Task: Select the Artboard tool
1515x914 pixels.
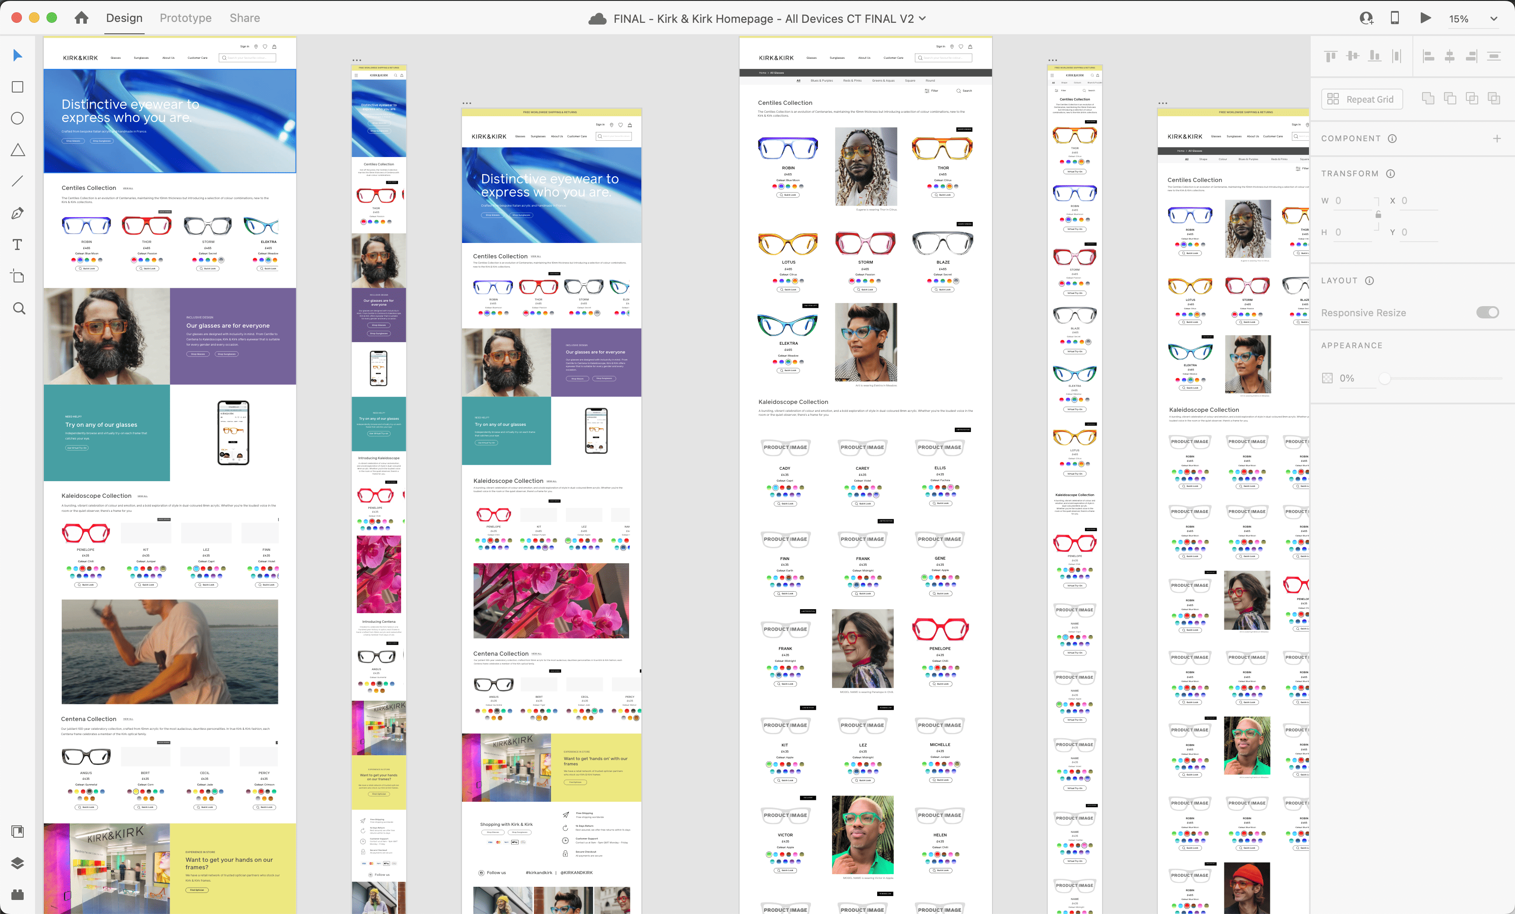Action: [x=18, y=276]
